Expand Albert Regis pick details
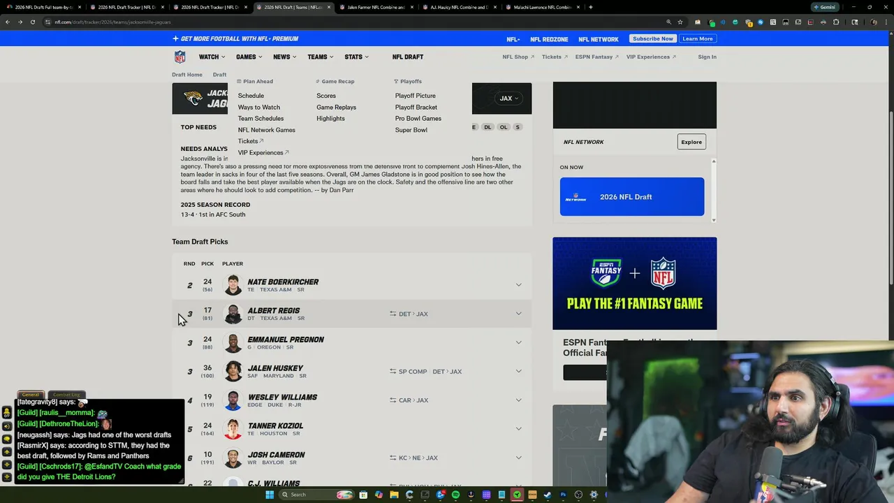Viewport: 894px width, 503px height. click(518, 314)
